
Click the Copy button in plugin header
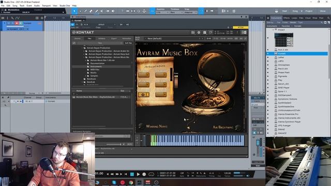(x=98, y=27)
